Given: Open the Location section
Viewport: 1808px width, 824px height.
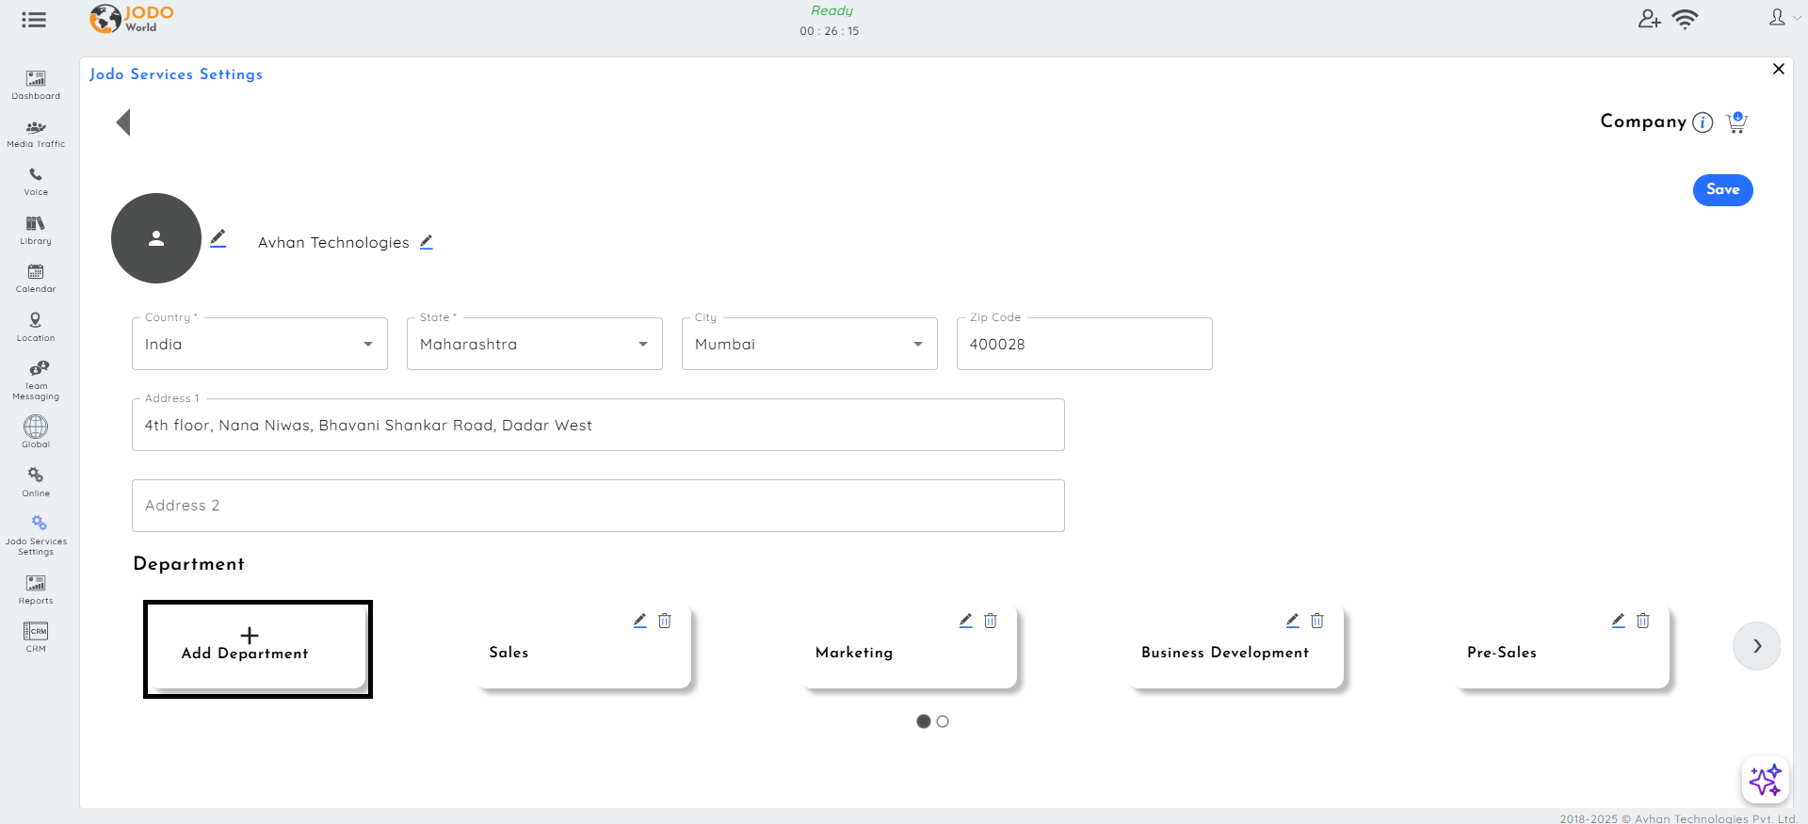Looking at the screenshot, I should [36, 328].
